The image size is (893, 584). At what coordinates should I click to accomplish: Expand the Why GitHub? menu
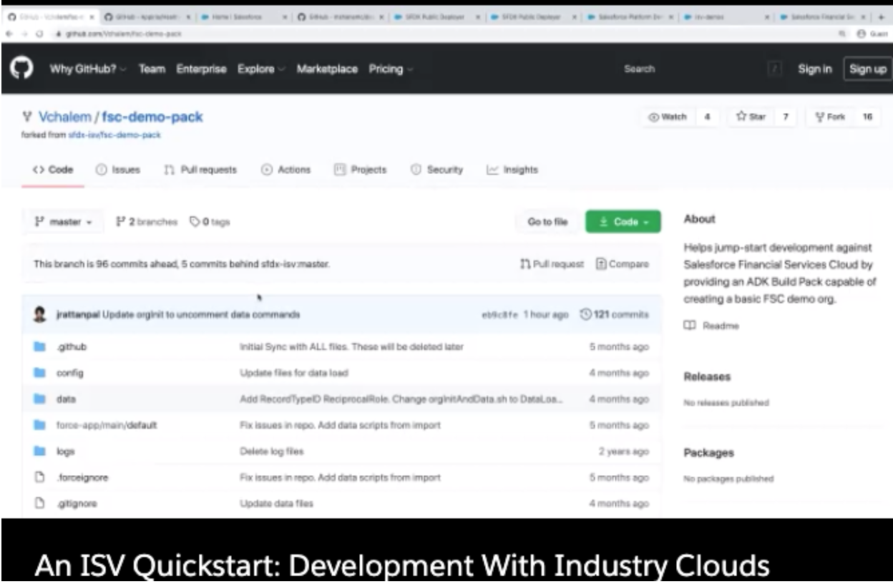pos(88,69)
